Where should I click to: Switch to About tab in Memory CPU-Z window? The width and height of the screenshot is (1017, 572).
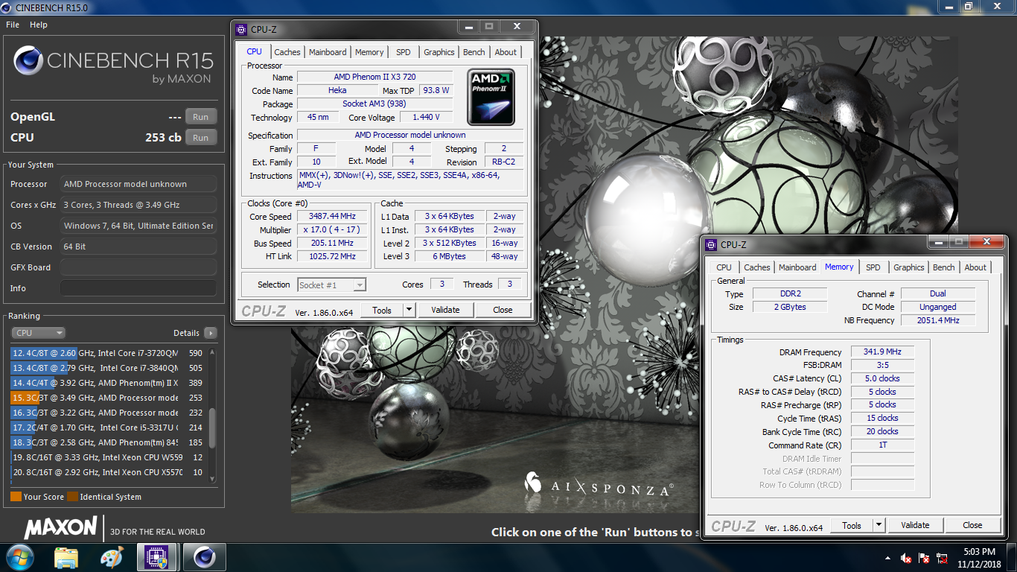pyautogui.click(x=975, y=267)
